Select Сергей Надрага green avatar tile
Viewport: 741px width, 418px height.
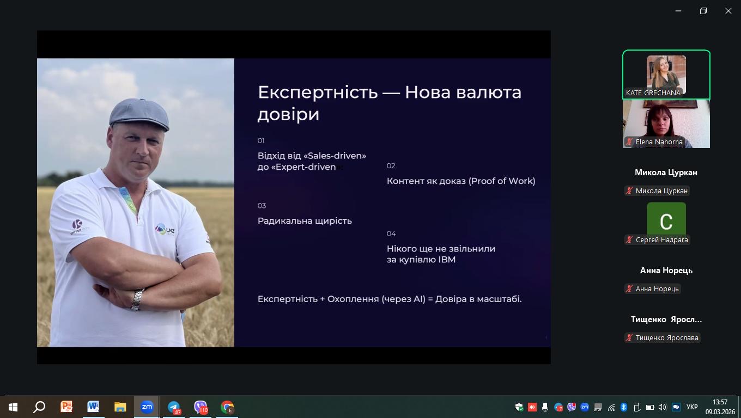point(666,219)
